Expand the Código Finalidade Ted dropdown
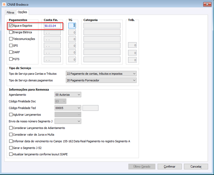The height and width of the screenshot is (175, 214). (68, 108)
